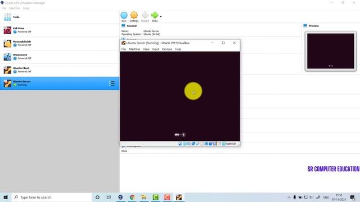Viewport: 360px width, 202px height.
Task: Click the General section header in details
Action: click(132, 26)
